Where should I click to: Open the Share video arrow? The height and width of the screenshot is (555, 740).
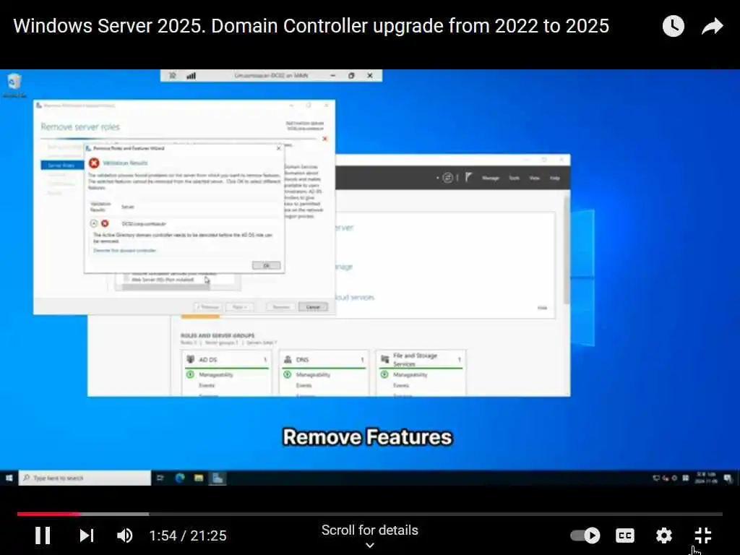(x=712, y=26)
